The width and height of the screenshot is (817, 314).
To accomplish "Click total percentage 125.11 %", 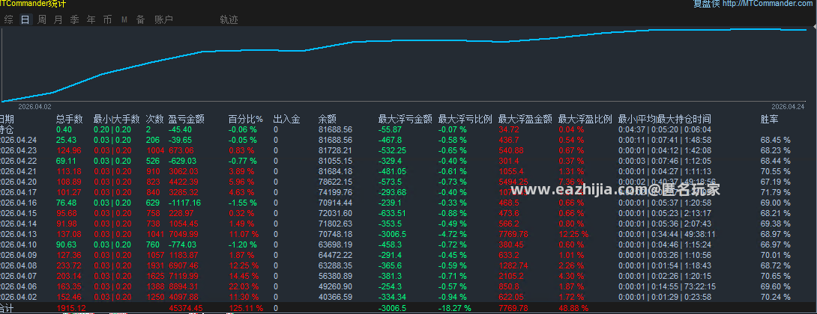I will pyautogui.click(x=245, y=308).
